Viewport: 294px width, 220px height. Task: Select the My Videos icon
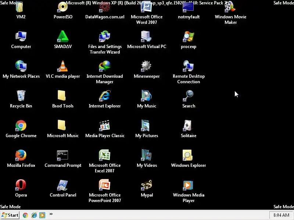147,155
